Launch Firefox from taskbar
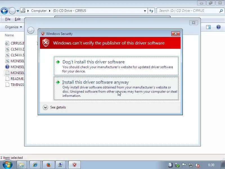This screenshot has height=169, width=225. (x=49, y=165)
